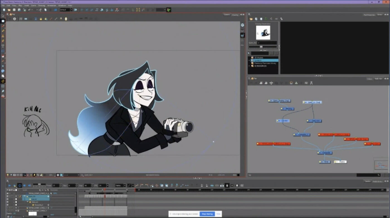Image resolution: width=390 pixels, height=218 pixels.
Task: Click the Add Layer plus button in the timeline
Action: pos(40,190)
